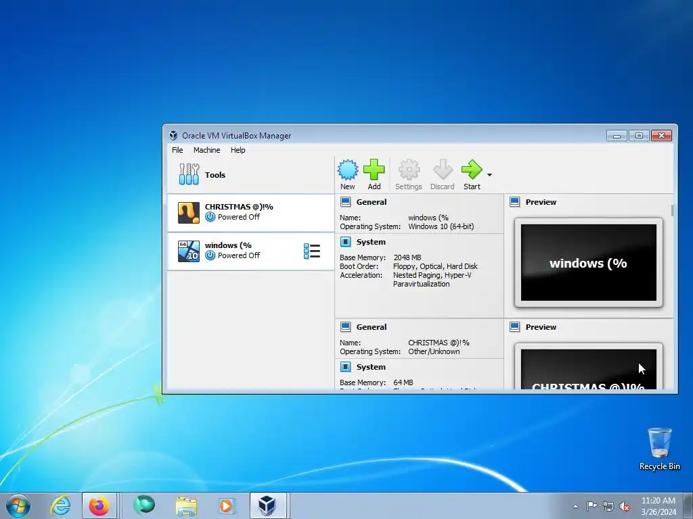Click the green Start arrow icon
Screen dimensions: 693x519
click(472, 170)
